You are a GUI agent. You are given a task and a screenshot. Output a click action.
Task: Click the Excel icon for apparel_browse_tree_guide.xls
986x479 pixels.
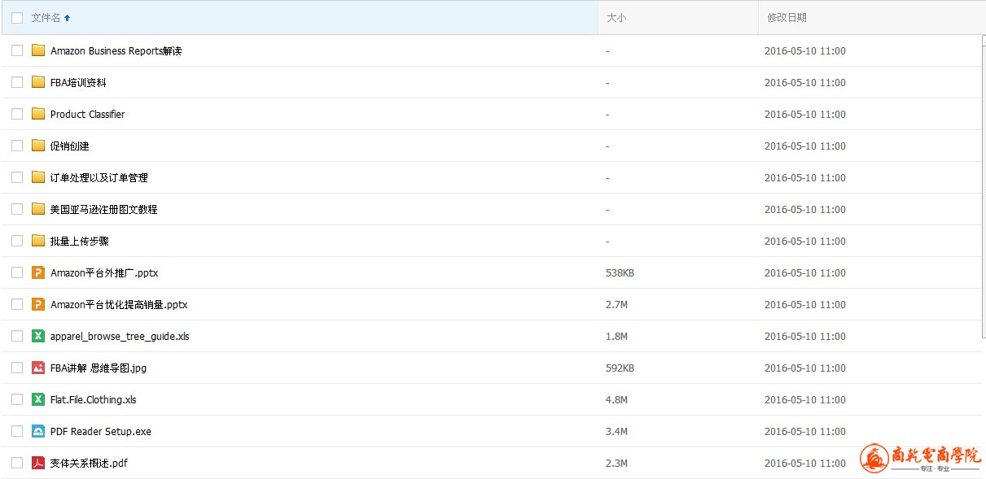point(38,336)
